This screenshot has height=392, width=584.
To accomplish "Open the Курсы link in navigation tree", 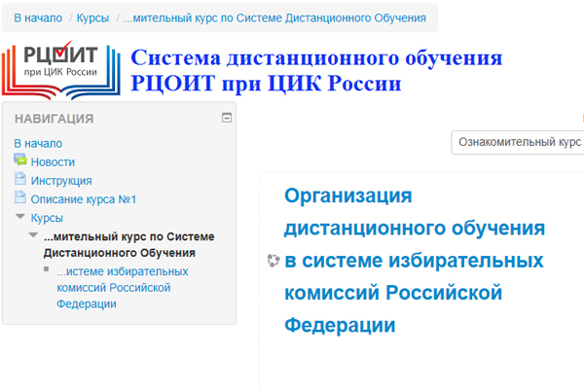I will click(x=47, y=218).
